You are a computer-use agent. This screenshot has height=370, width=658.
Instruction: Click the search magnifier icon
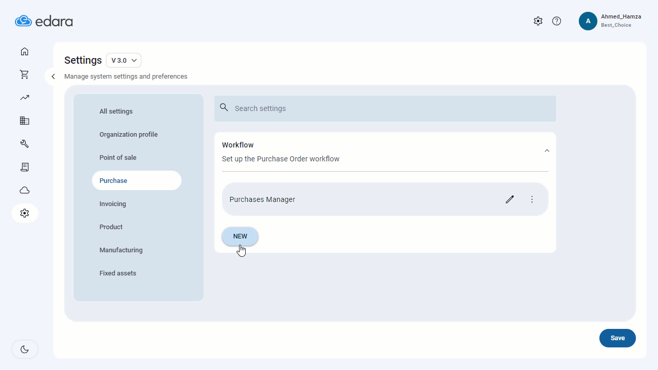point(224,107)
